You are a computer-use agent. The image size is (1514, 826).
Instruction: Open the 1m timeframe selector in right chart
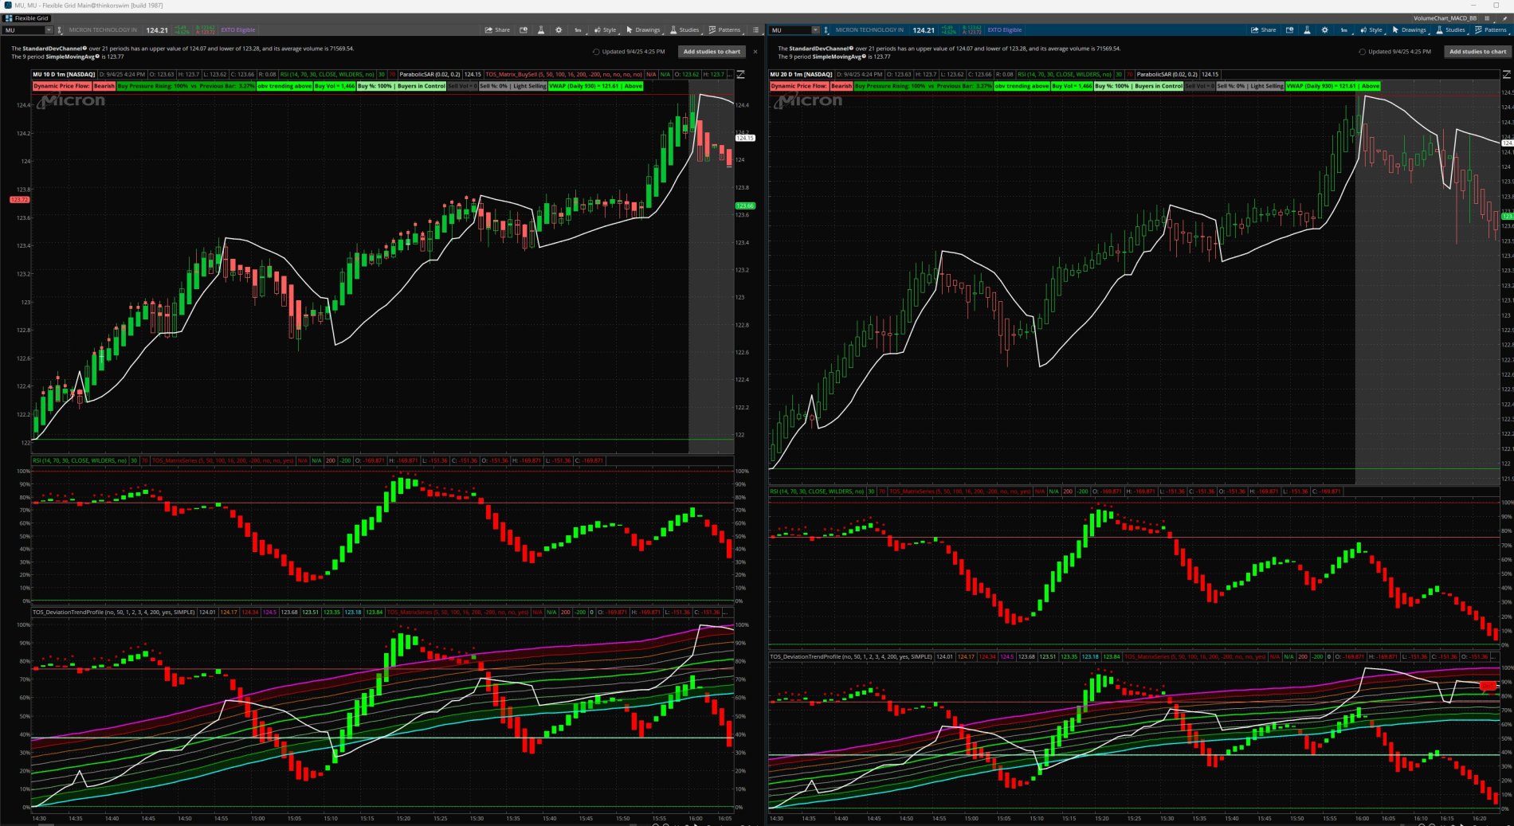pyautogui.click(x=1343, y=30)
